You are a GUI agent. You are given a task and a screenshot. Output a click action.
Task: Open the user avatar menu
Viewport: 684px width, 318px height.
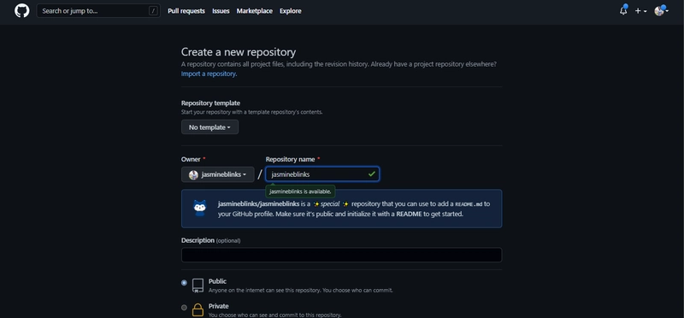point(661,11)
